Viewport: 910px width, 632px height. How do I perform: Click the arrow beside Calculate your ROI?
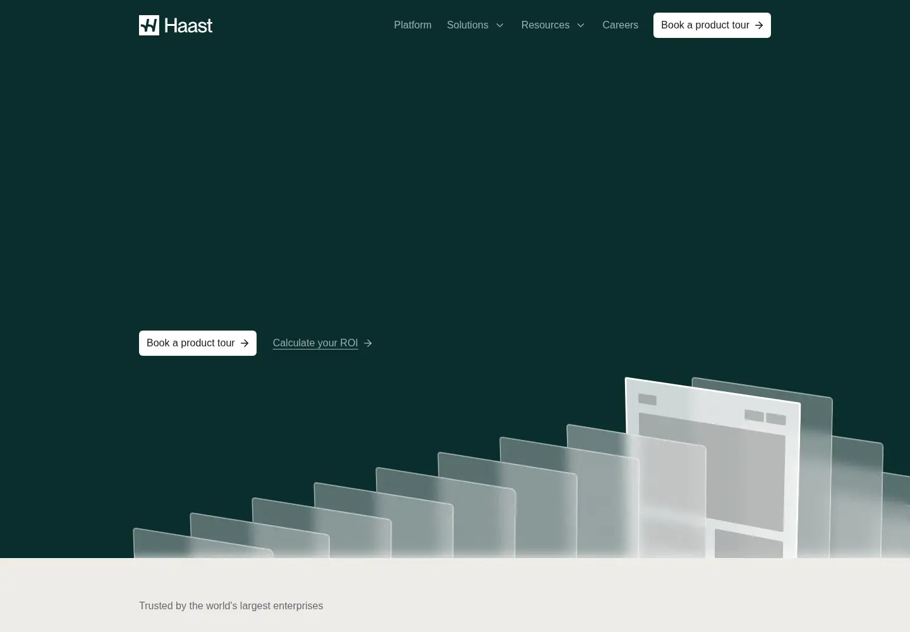click(368, 343)
